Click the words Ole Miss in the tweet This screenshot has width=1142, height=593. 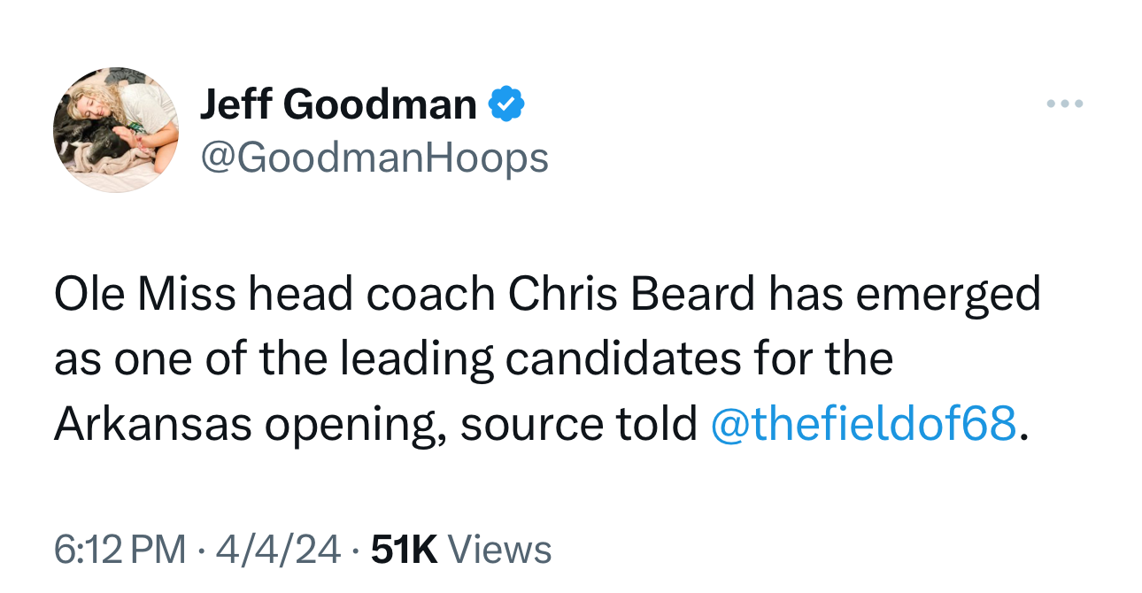point(144,294)
